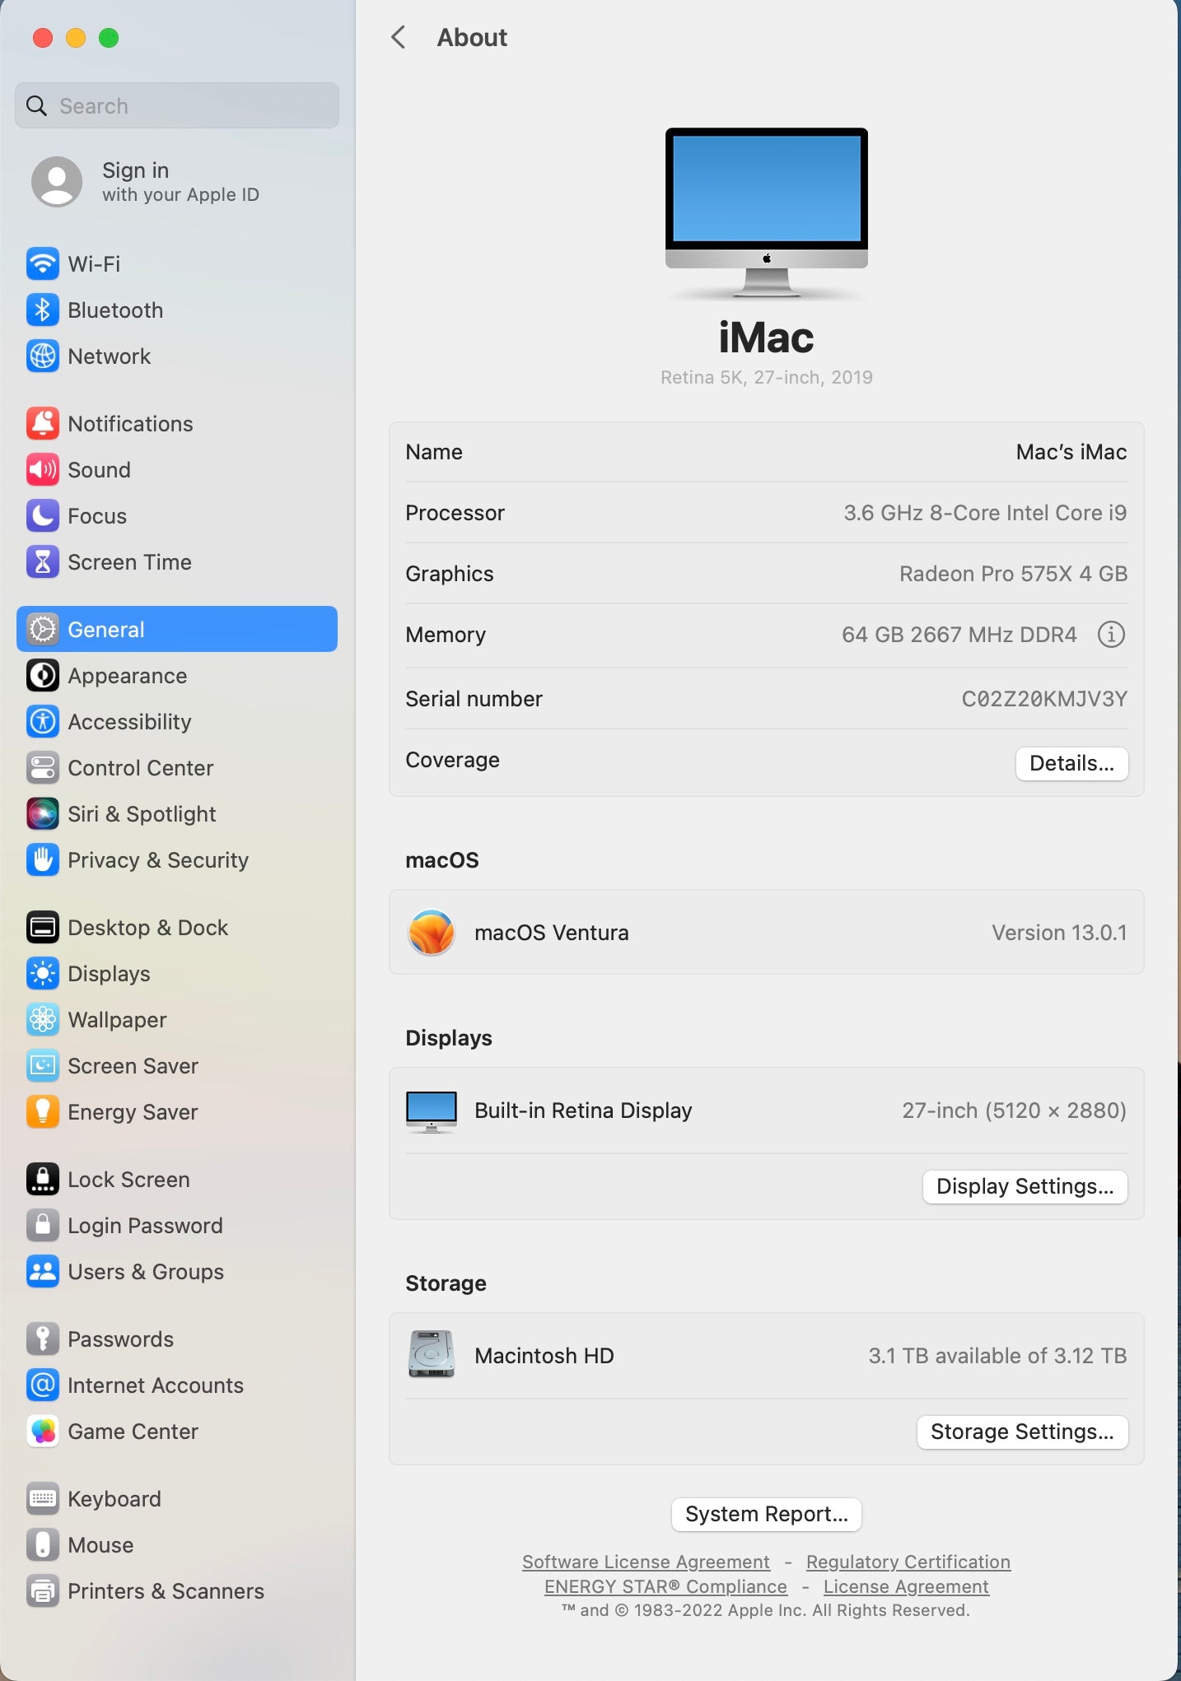Click the Radeon Pro 575X value
This screenshot has width=1181, height=1681.
point(1013,574)
